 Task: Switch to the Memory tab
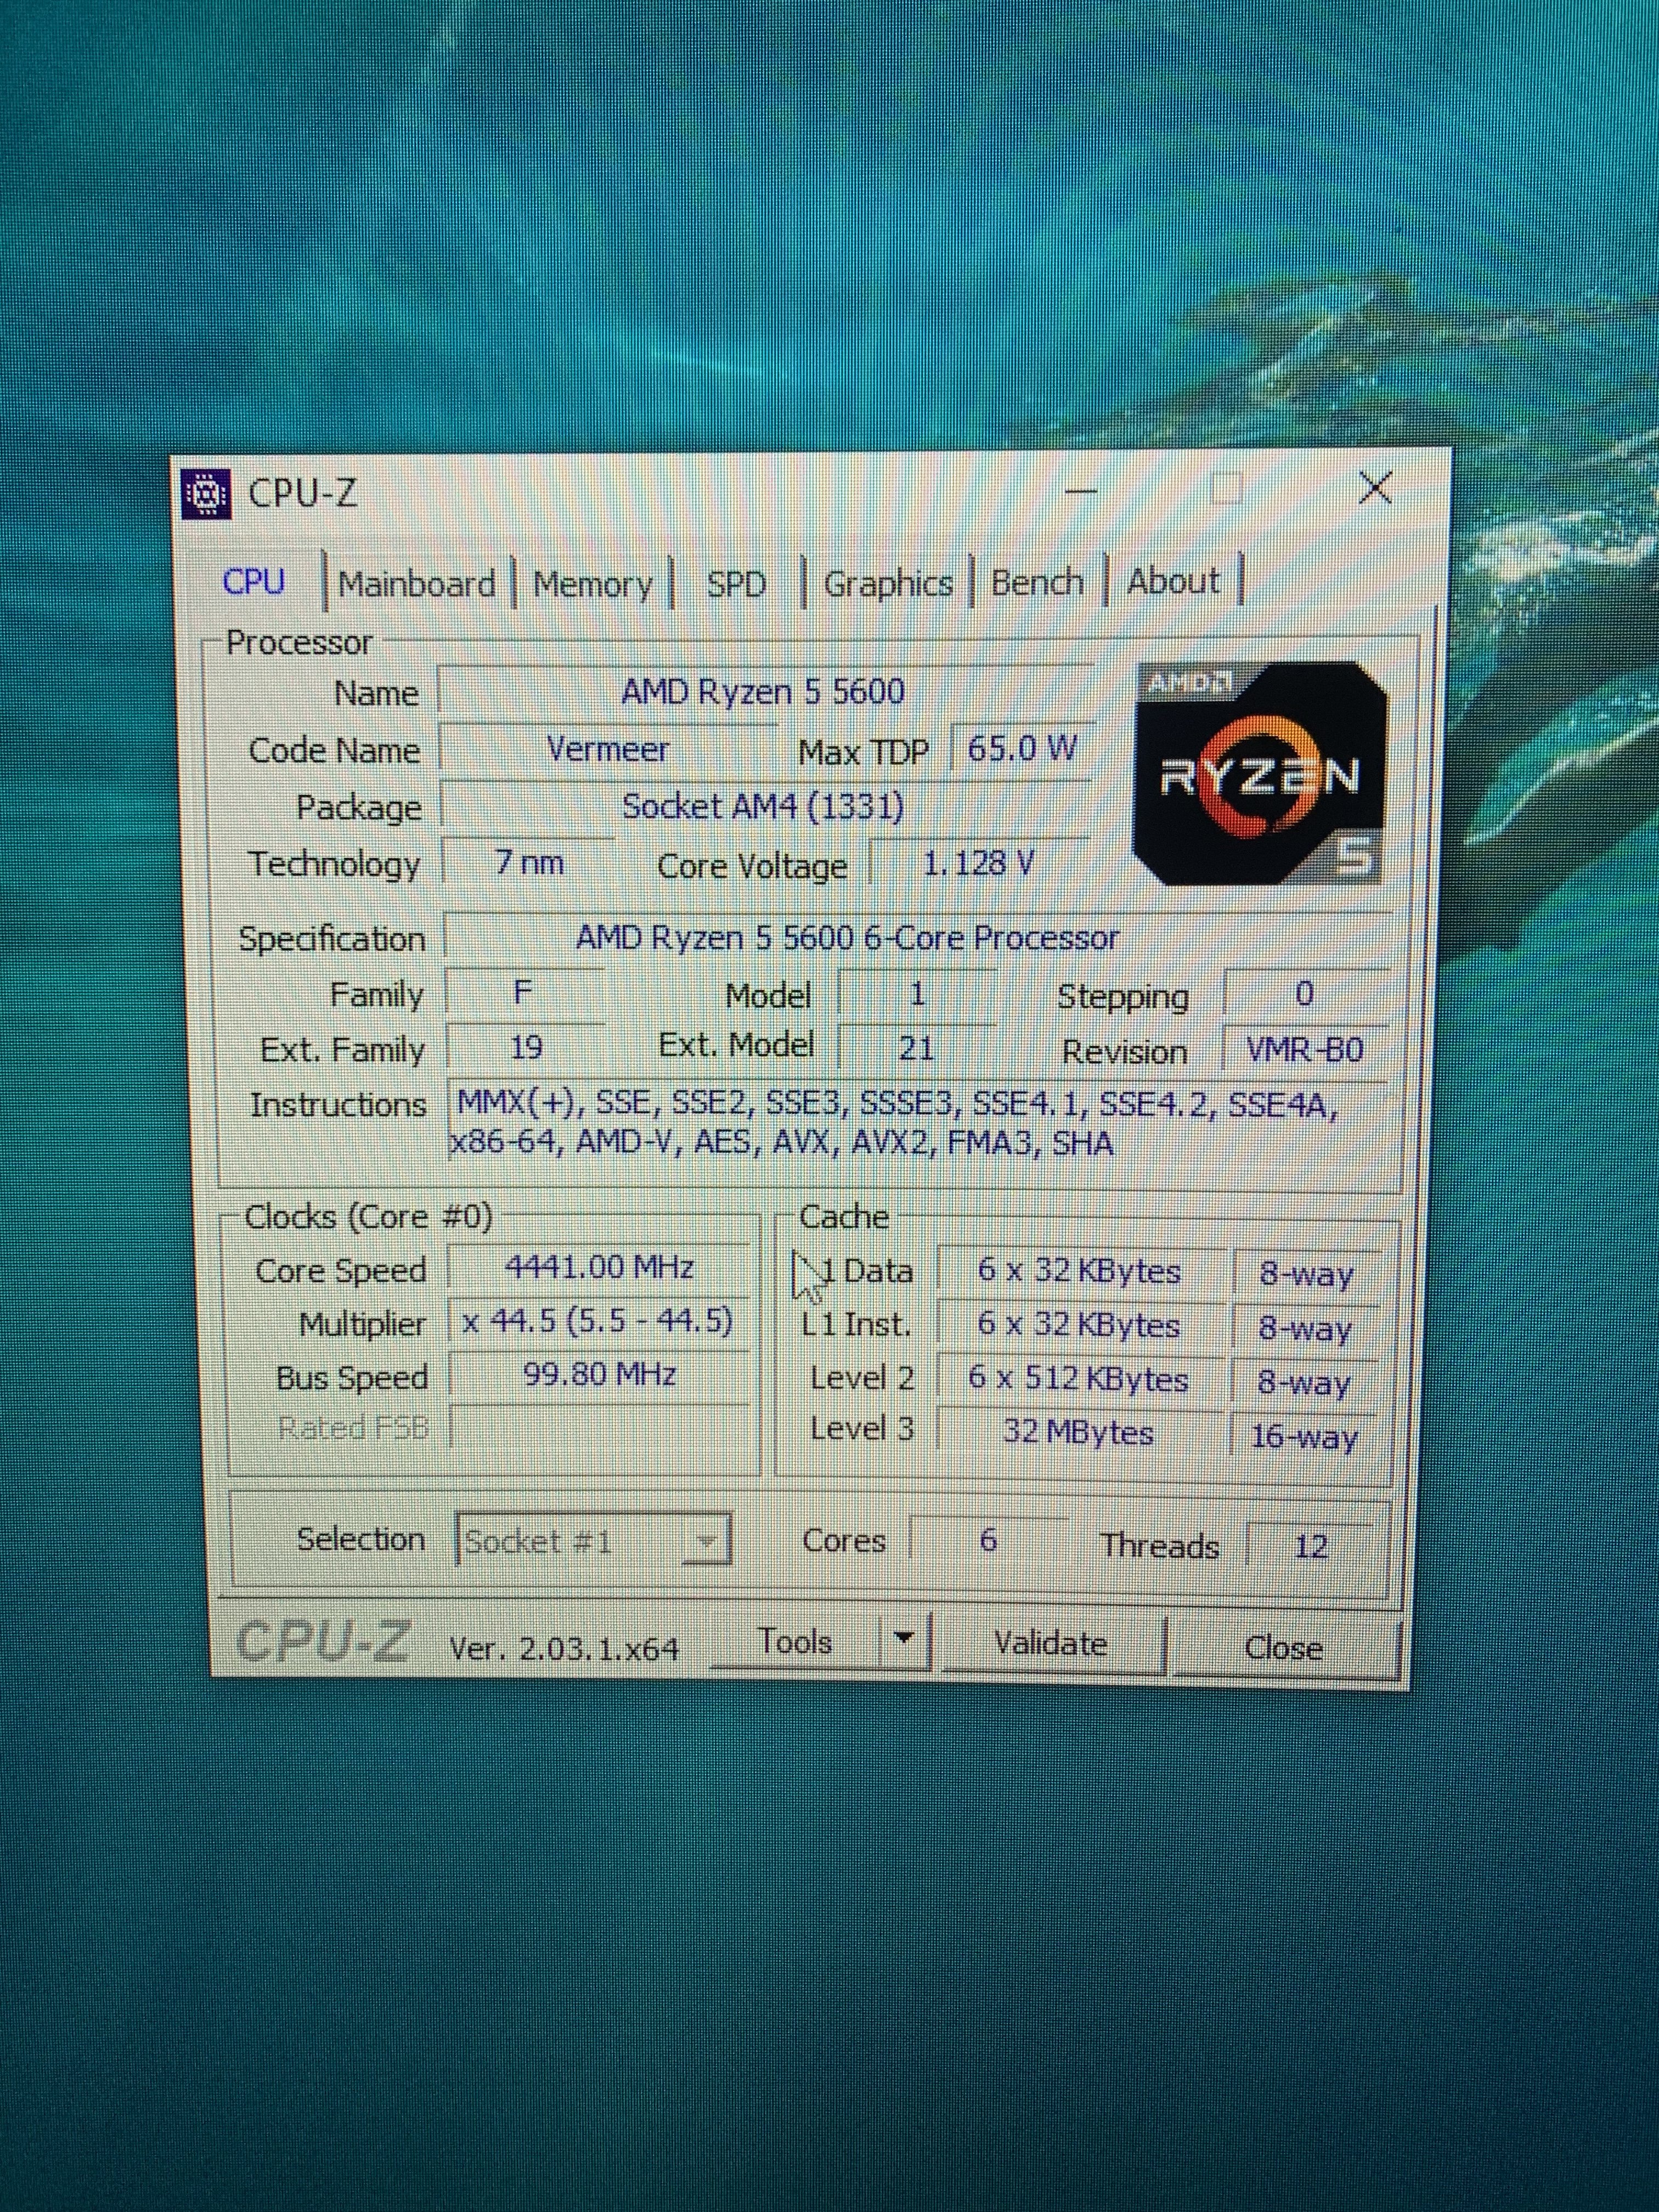(592, 584)
